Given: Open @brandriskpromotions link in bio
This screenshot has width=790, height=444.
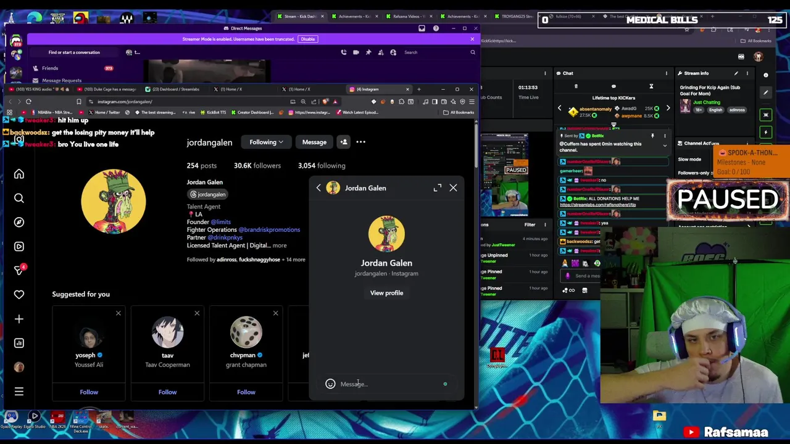Looking at the screenshot, I should coord(269,229).
